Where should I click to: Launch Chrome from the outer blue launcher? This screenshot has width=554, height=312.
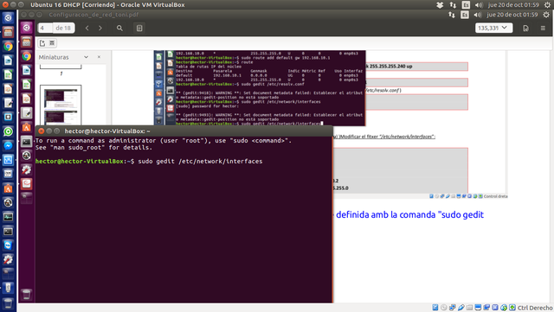tap(8, 46)
